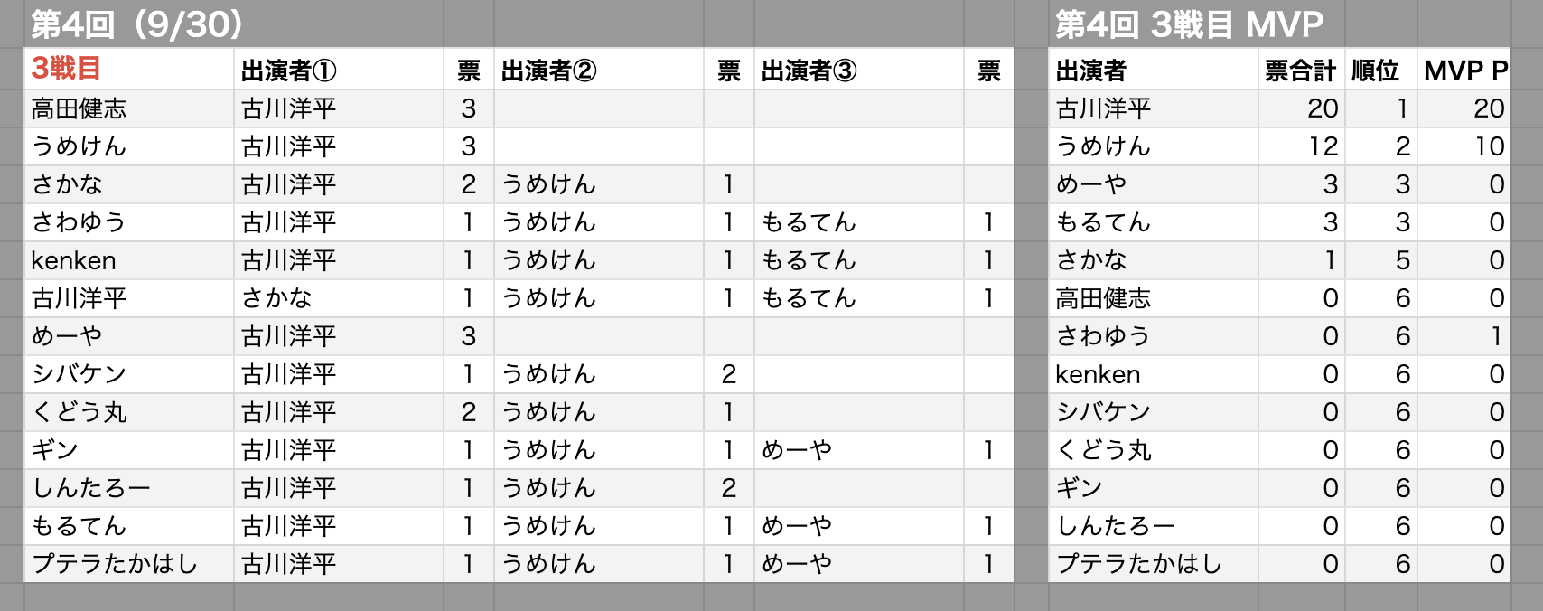This screenshot has width=1543, height=611.
Task: Select さわゆう's MVP P value of 1
Action: (1496, 336)
